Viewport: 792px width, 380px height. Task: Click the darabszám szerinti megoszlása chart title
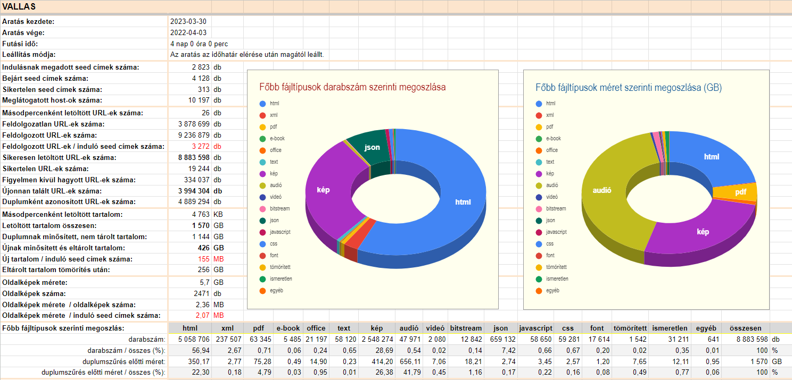pyautogui.click(x=352, y=87)
